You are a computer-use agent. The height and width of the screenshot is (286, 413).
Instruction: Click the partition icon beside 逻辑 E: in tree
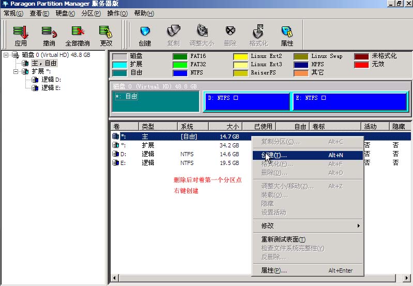(35, 88)
